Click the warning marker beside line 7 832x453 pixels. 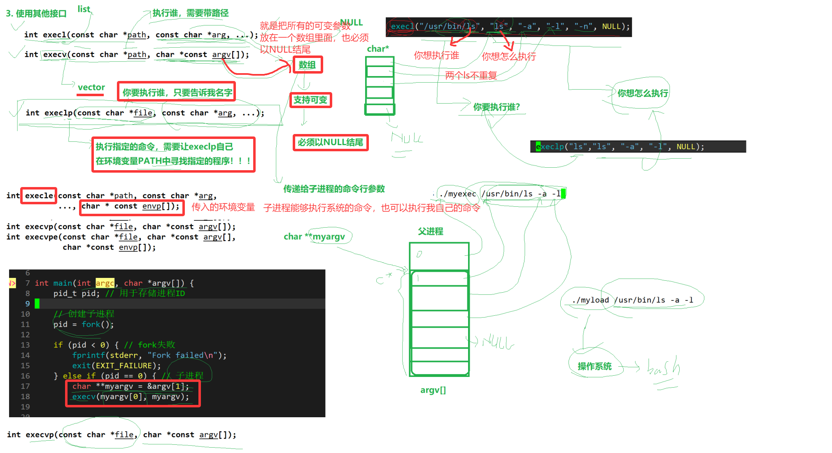(x=12, y=283)
